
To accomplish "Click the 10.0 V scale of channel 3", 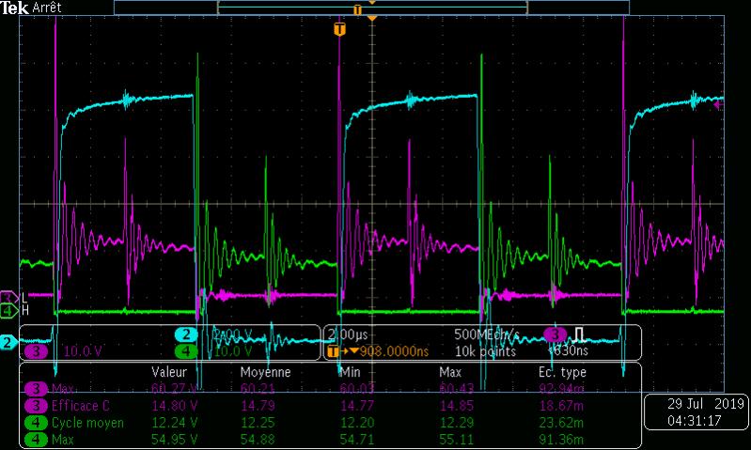I will 83,352.
